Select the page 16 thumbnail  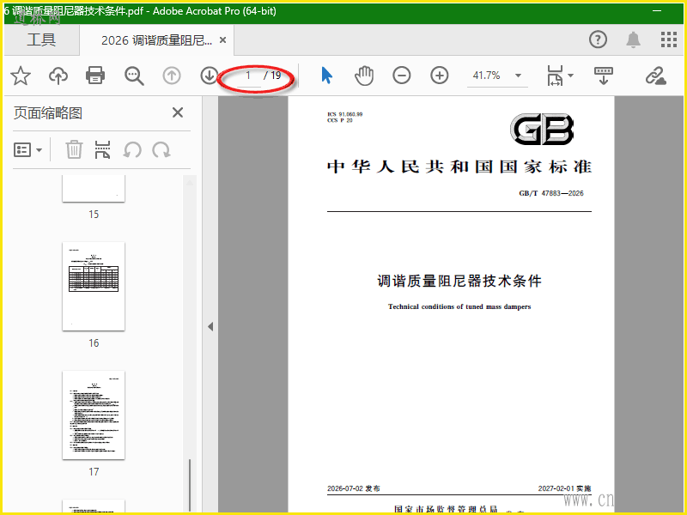(x=94, y=287)
